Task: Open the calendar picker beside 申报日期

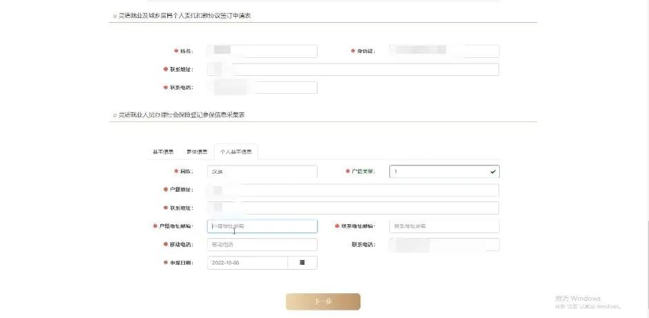Action: click(x=302, y=263)
